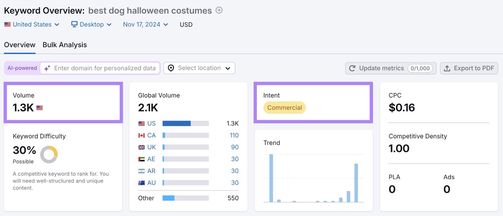The width and height of the screenshot is (503, 216).
Task: Select the Overview tab
Action: pyautogui.click(x=20, y=45)
